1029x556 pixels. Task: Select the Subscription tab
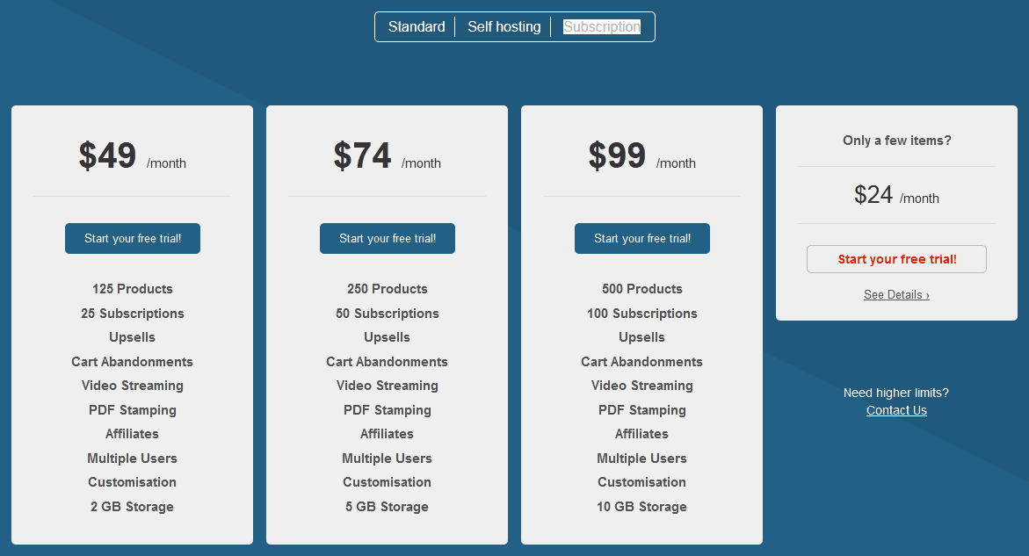601,26
